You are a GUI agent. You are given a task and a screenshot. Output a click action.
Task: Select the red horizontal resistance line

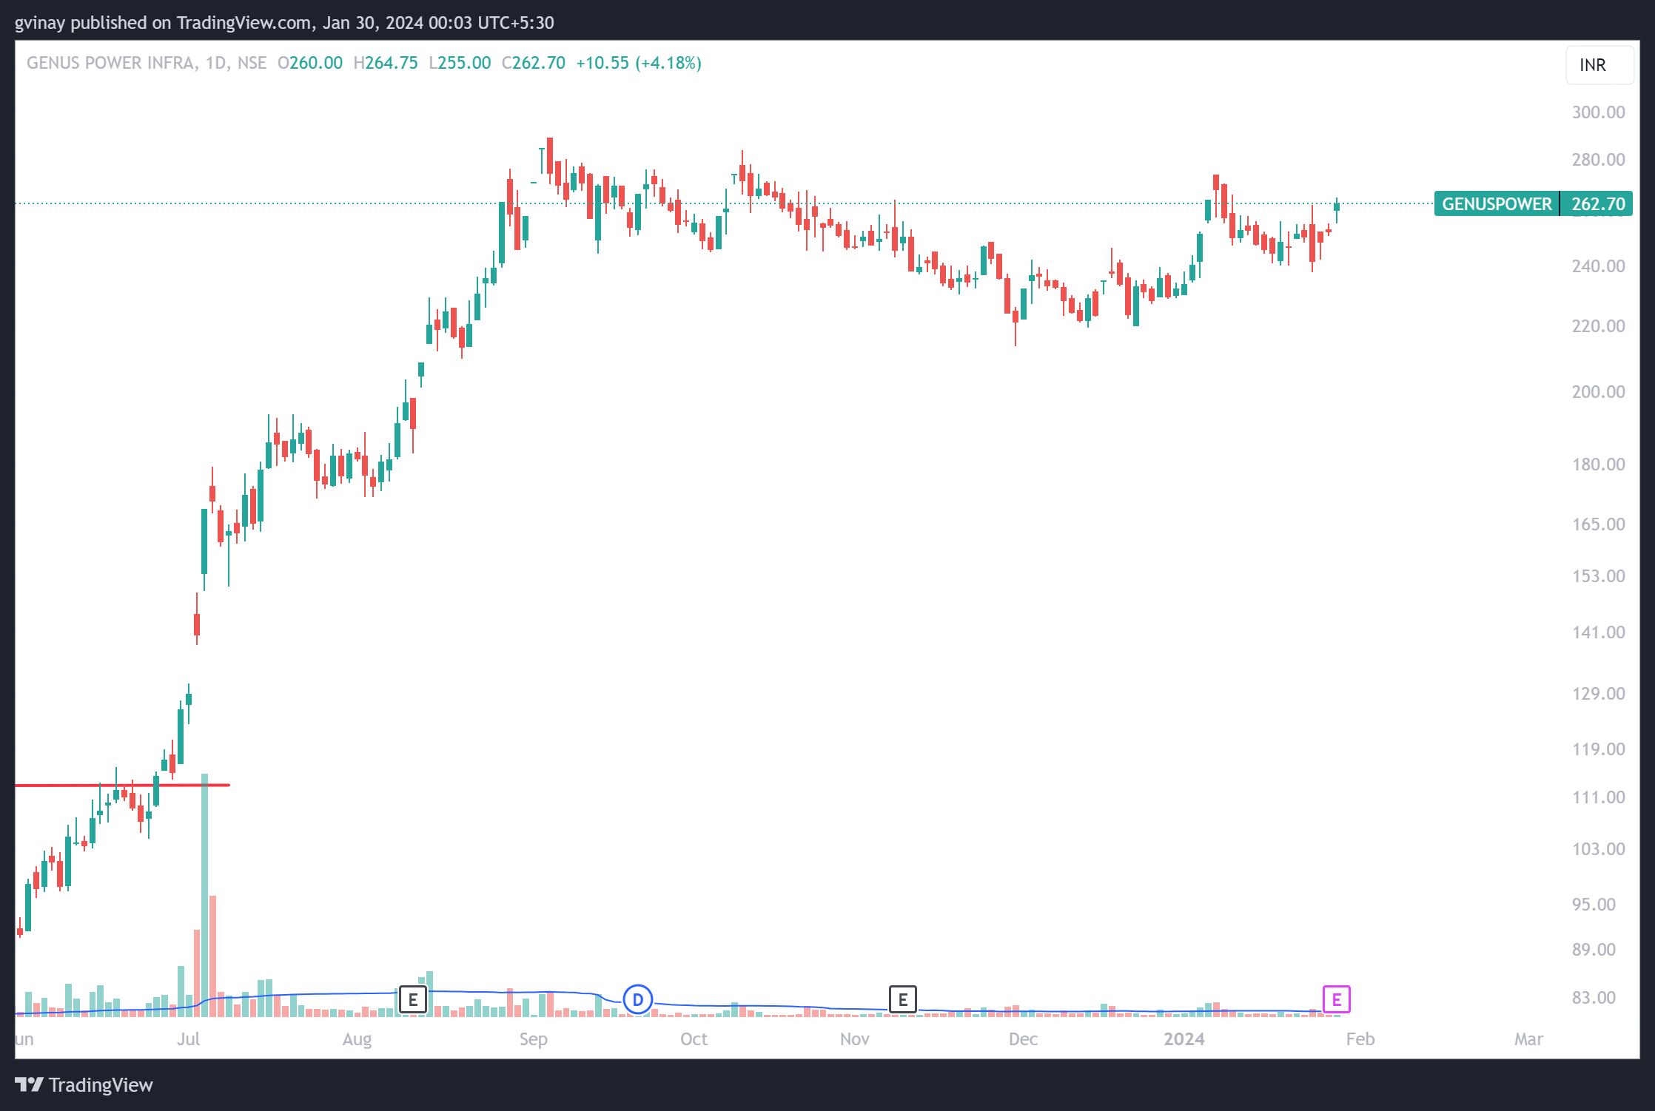[x=59, y=785]
